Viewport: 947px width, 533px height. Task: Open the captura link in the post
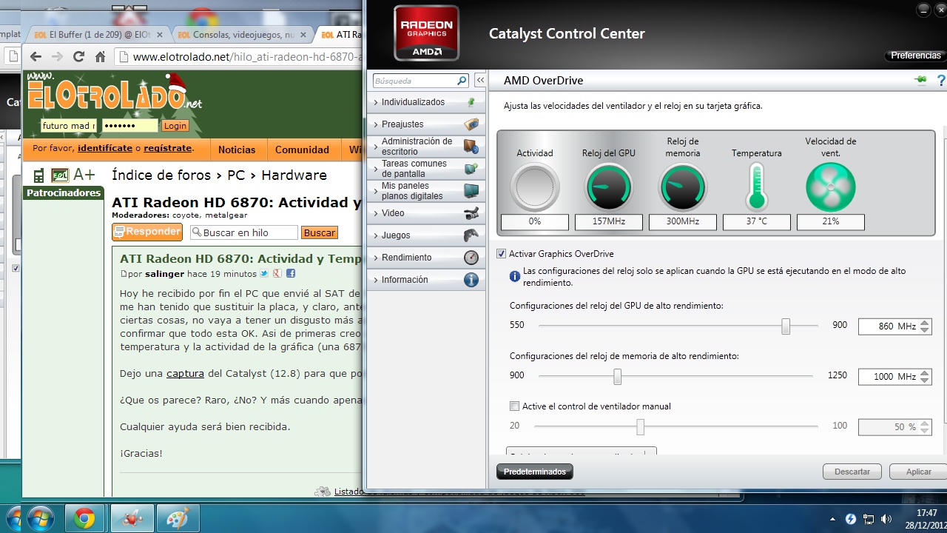[x=185, y=374]
